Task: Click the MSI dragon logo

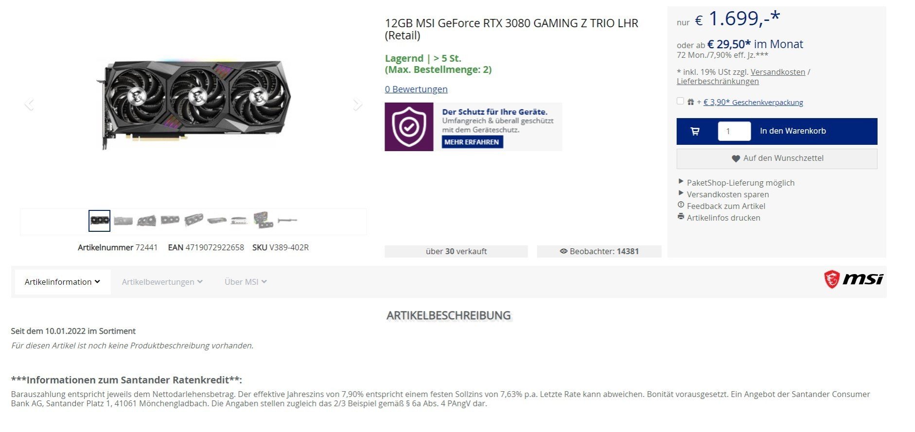Action: coord(832,279)
